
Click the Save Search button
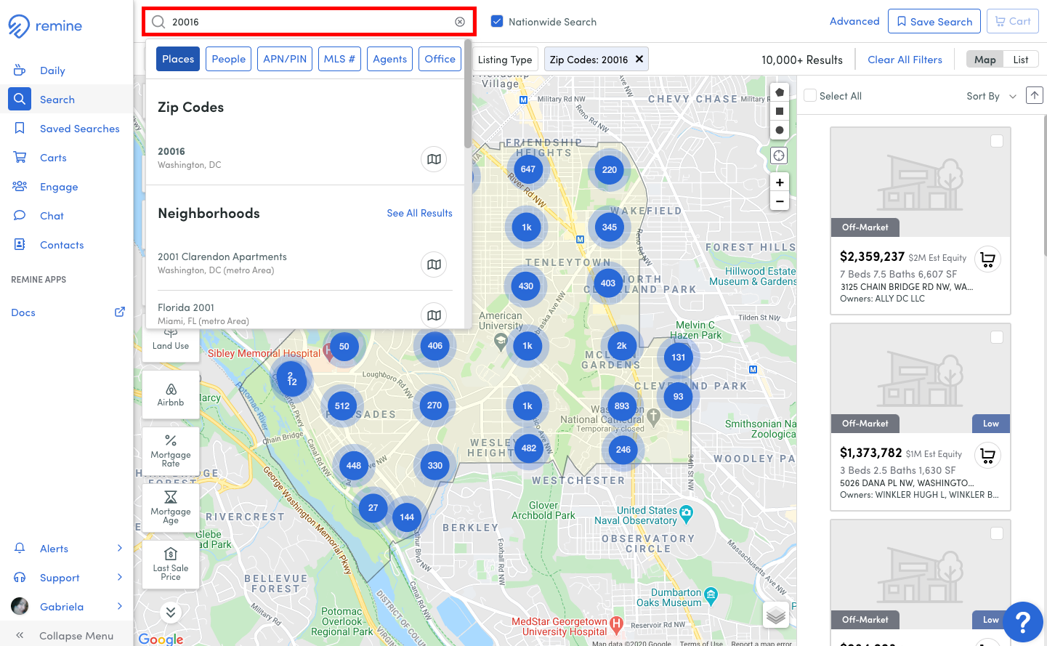click(934, 21)
